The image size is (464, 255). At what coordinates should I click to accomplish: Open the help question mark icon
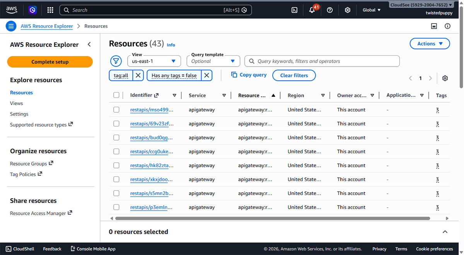click(330, 10)
